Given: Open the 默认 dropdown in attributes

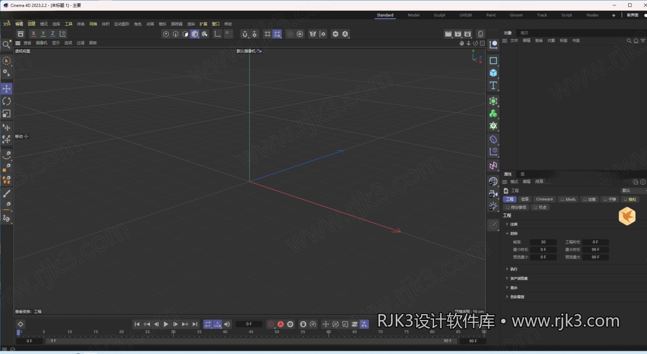Looking at the screenshot, I should pos(634,191).
